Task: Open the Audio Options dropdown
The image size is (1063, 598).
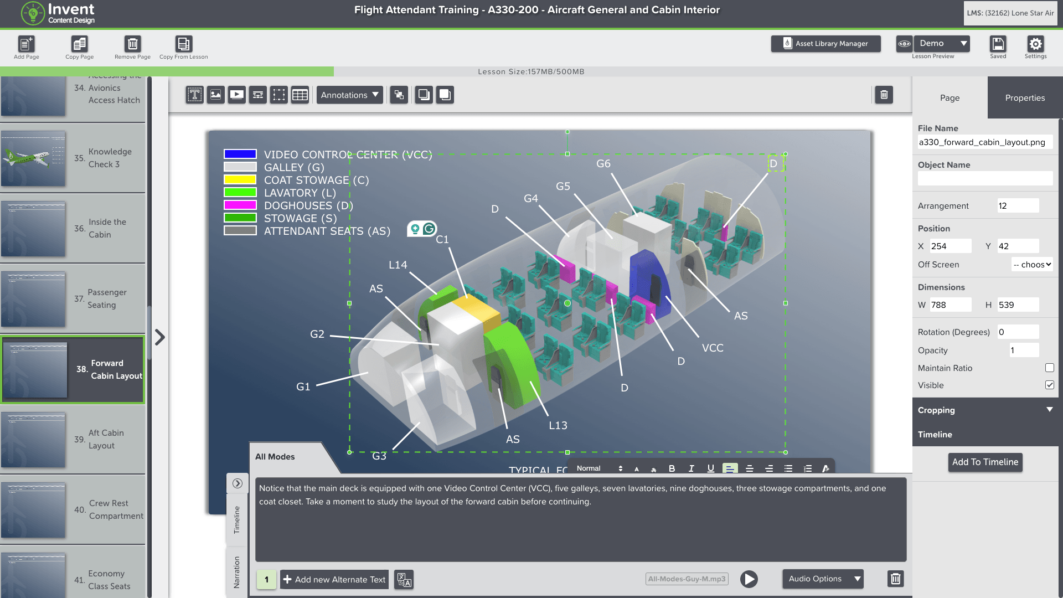Action: coord(823,579)
